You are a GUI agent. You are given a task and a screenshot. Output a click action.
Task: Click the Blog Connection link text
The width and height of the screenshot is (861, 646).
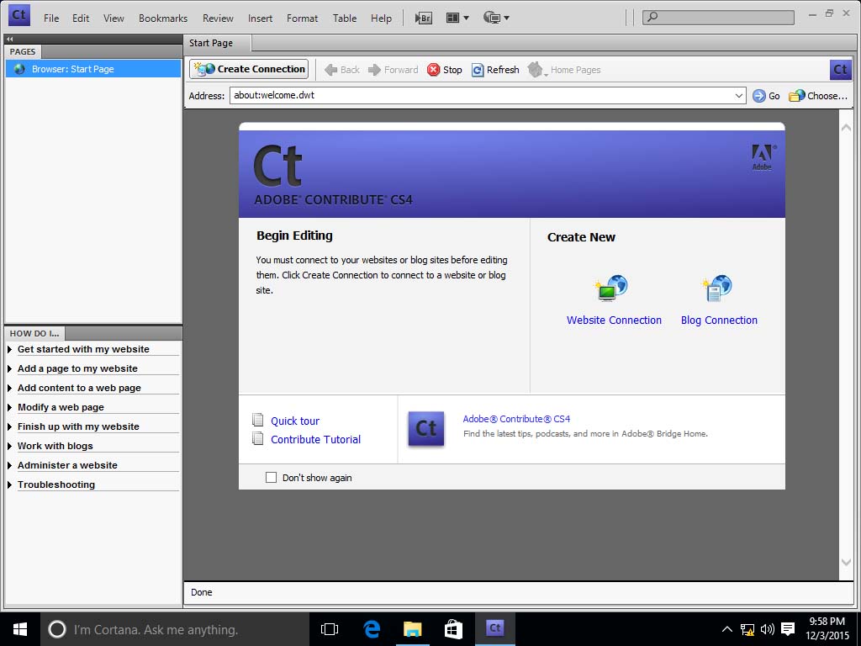(x=719, y=320)
